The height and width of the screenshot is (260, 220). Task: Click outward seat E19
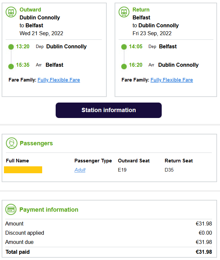coord(122,170)
